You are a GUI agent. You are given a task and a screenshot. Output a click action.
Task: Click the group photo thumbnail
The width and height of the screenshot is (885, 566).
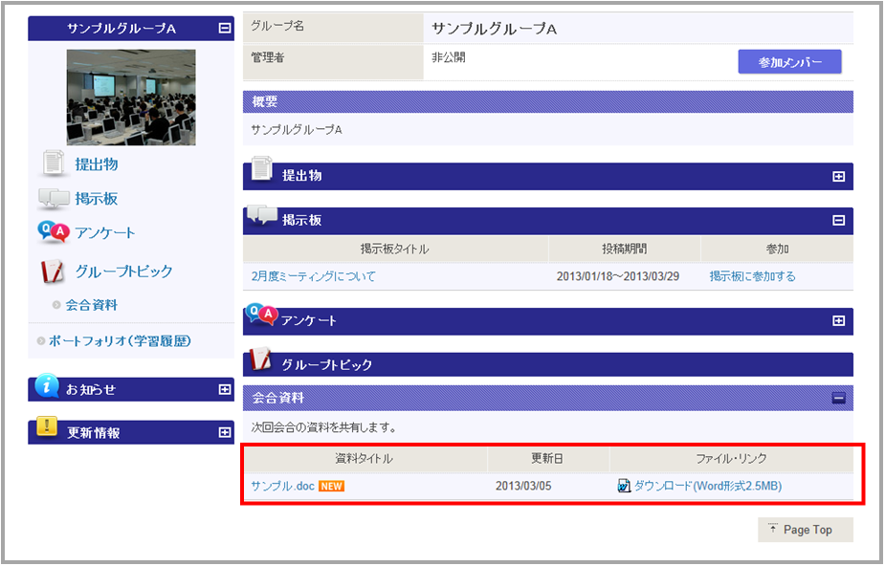coord(131,97)
